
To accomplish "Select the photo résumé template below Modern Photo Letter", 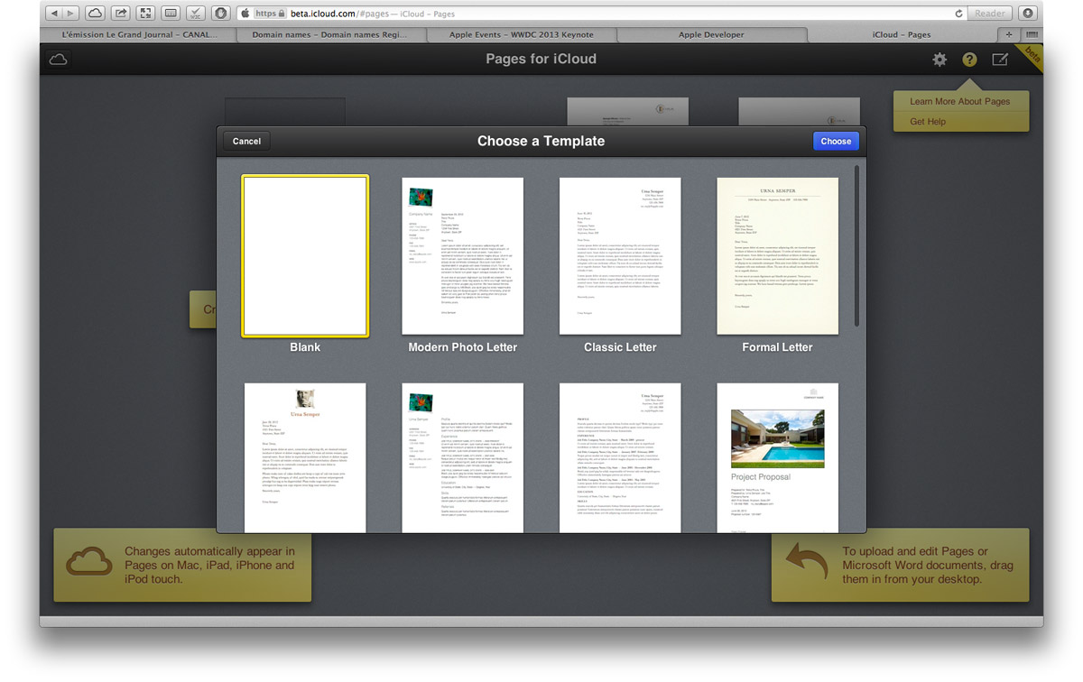I will [463, 457].
